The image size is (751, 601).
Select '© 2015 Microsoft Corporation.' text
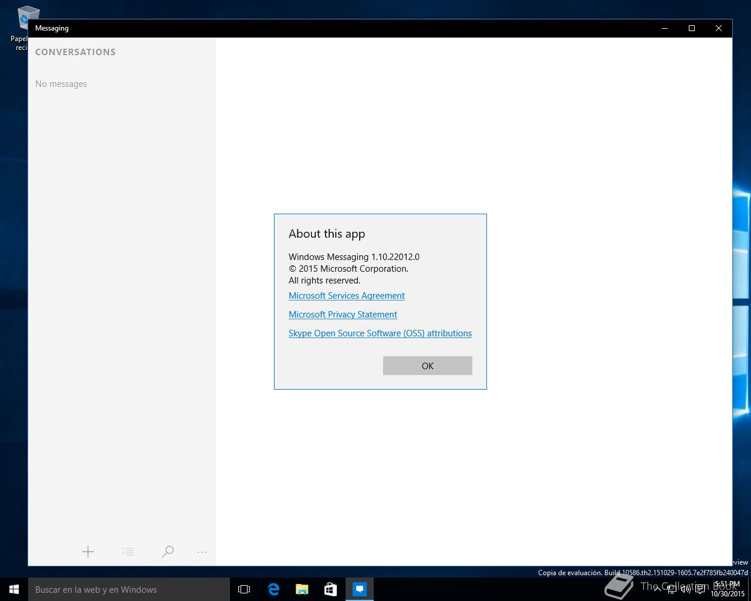click(349, 269)
